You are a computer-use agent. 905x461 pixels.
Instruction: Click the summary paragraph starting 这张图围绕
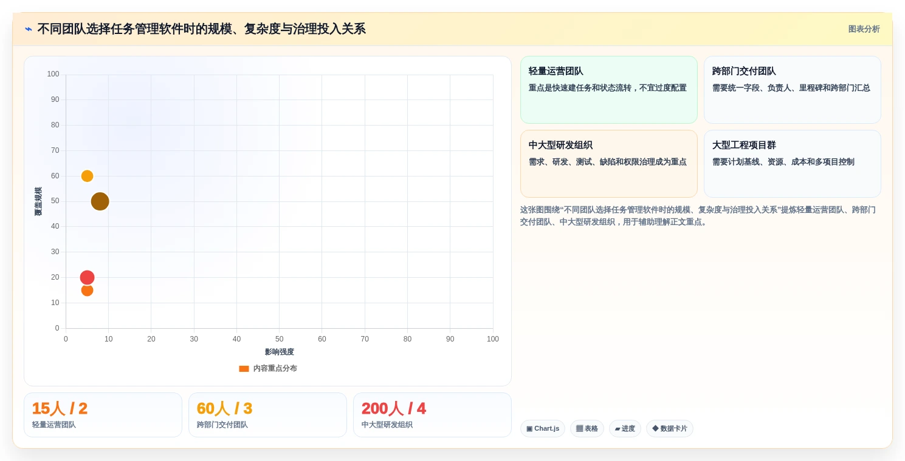(698, 216)
